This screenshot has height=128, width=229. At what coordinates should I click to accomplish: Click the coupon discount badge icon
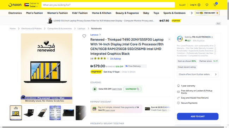[x=95, y=89]
